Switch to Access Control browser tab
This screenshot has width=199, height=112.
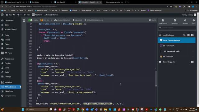tap(16, 2)
